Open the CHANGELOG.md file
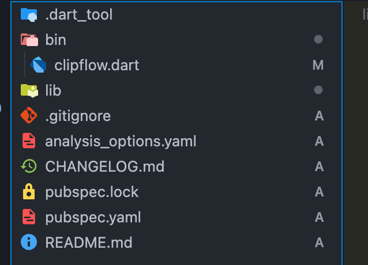This screenshot has width=368, height=265. pos(104,166)
